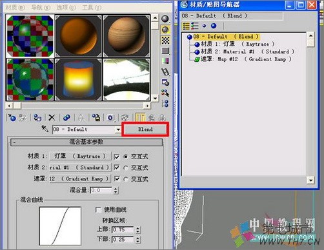The height and width of the screenshot is (250, 324).
Task: Click sample slots scrollbar down arrow
Action: 155,98
